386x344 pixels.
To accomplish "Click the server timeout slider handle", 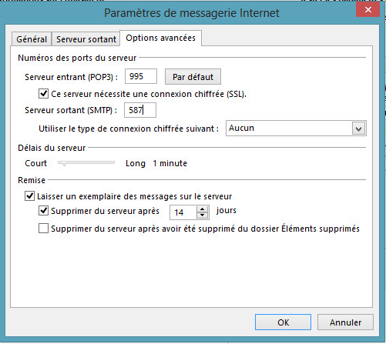I will tap(64, 163).
